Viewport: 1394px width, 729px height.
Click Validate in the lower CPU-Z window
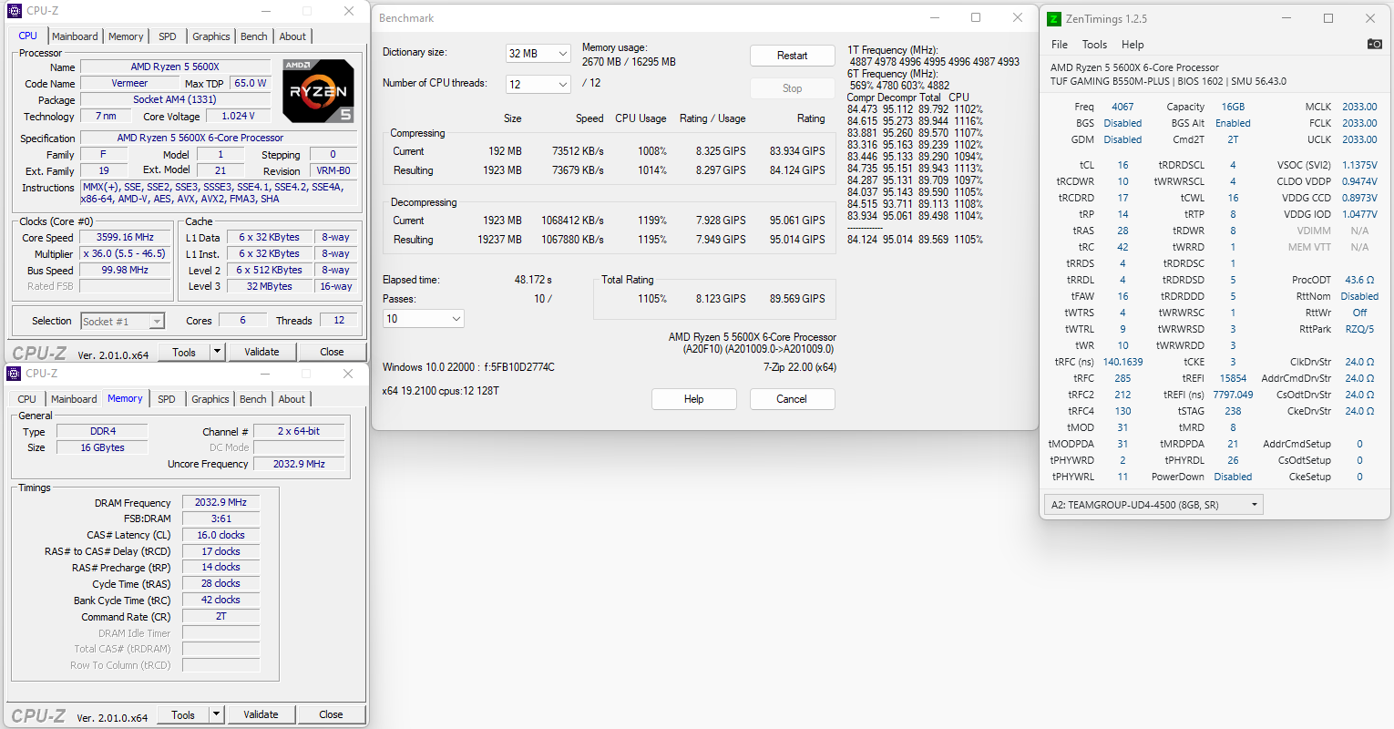coord(261,714)
